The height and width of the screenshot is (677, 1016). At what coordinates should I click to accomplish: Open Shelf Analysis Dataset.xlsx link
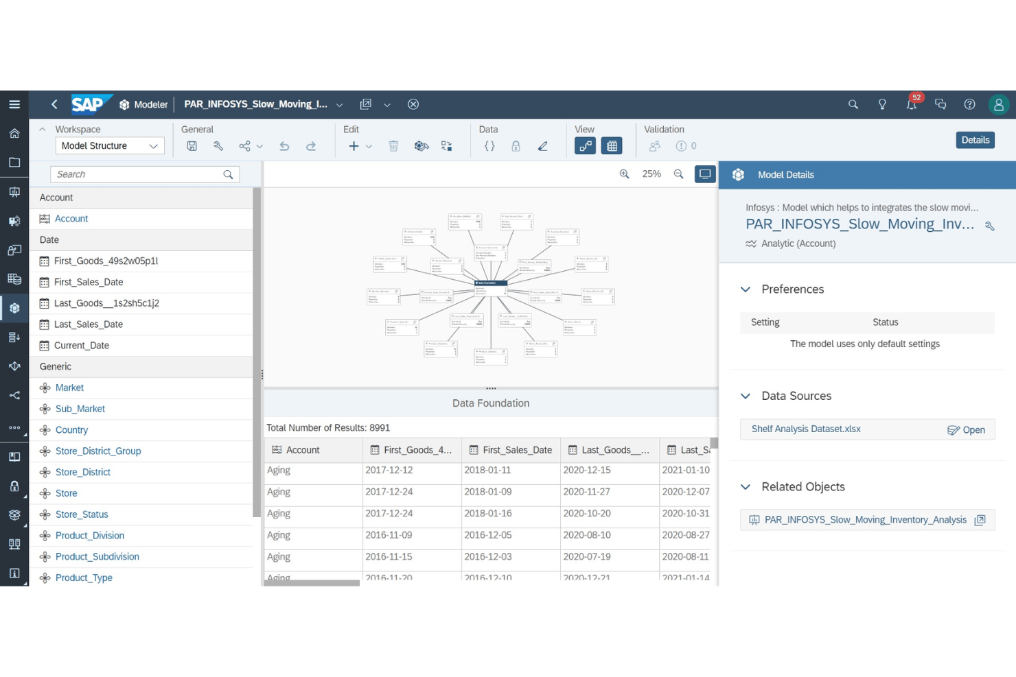(x=806, y=429)
